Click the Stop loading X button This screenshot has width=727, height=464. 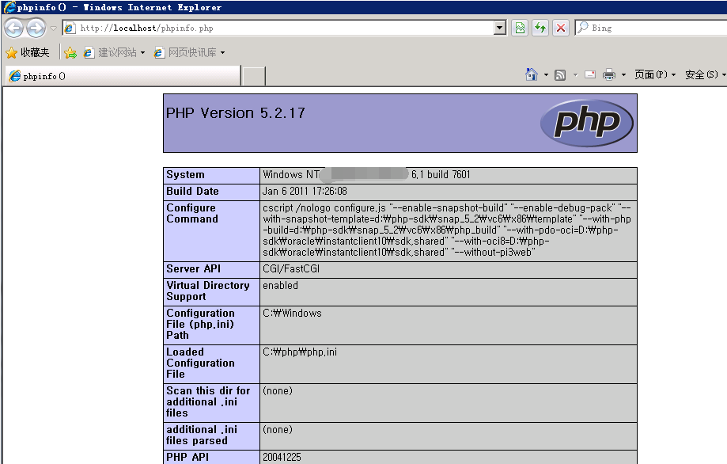[x=561, y=28]
